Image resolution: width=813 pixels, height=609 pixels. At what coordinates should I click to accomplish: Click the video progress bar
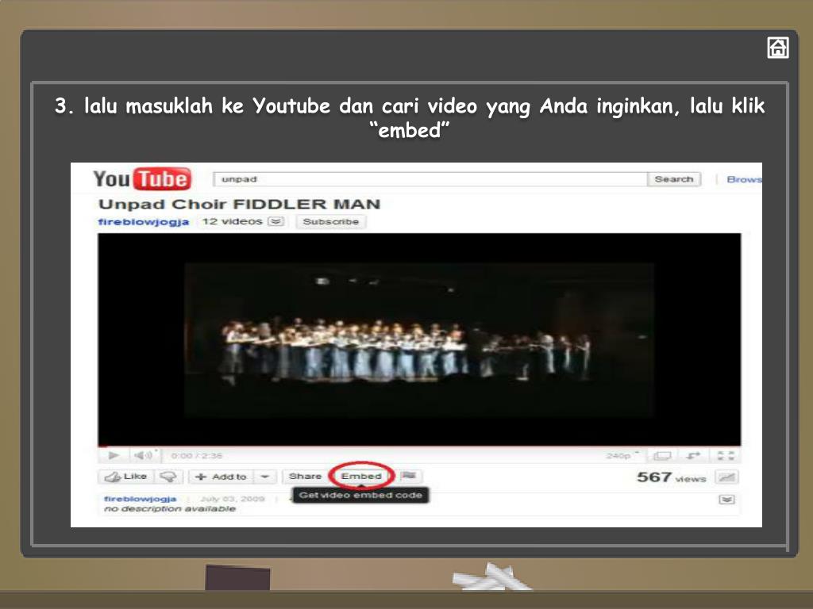tap(419, 446)
